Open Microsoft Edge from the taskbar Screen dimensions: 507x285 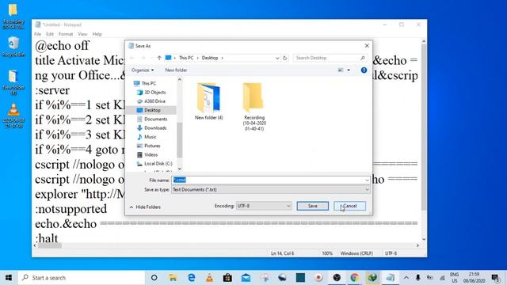[x=192, y=278]
